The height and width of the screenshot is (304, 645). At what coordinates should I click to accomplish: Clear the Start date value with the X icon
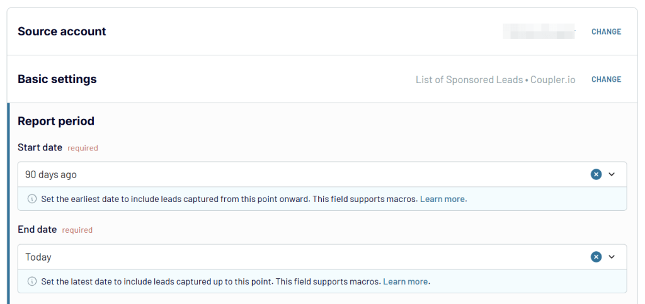click(x=596, y=174)
